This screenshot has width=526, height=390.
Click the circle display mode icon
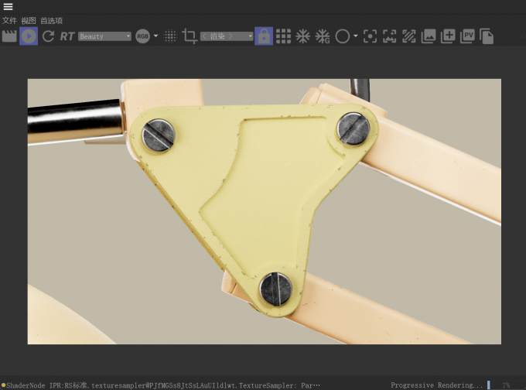[343, 36]
